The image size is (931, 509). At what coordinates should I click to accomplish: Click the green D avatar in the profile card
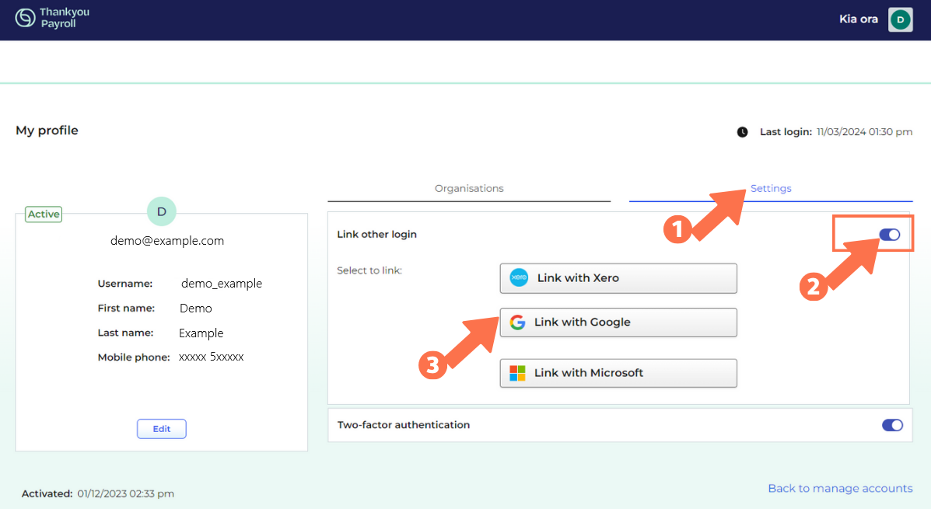pos(161,211)
